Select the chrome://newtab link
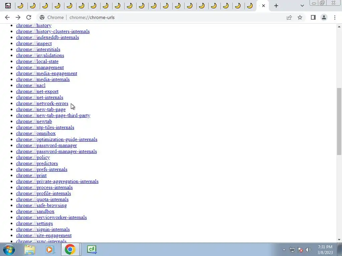The image size is (342, 256). (34, 121)
